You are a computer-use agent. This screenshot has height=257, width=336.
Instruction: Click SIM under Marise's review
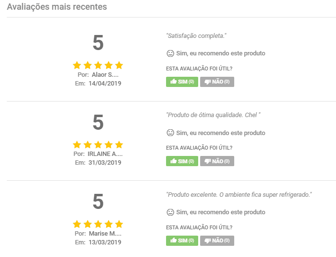[x=182, y=240]
